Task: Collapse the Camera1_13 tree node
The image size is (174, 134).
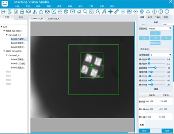Action: coord(7,35)
